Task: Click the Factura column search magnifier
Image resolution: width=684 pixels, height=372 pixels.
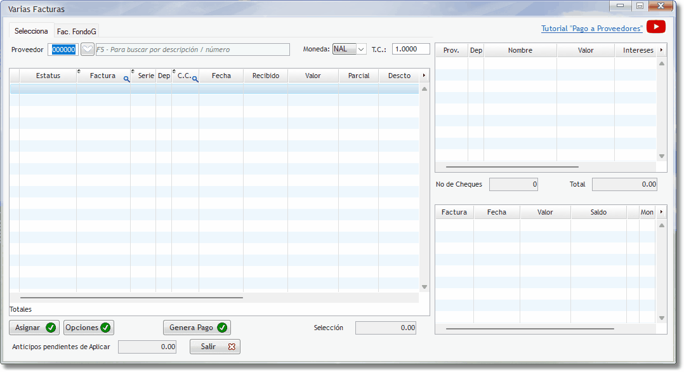Action: pyautogui.click(x=126, y=79)
